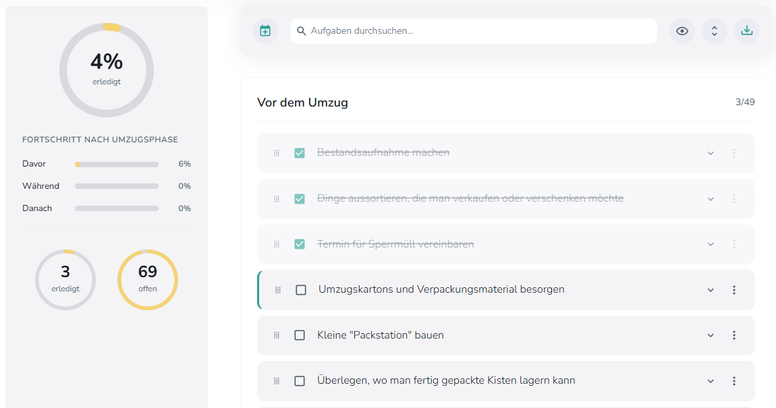Click the 'Vor dem Umzug' section heading
Screen dimensions: 776x408
coord(302,103)
